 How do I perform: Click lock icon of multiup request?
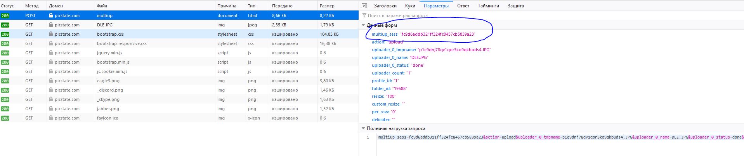51,16
